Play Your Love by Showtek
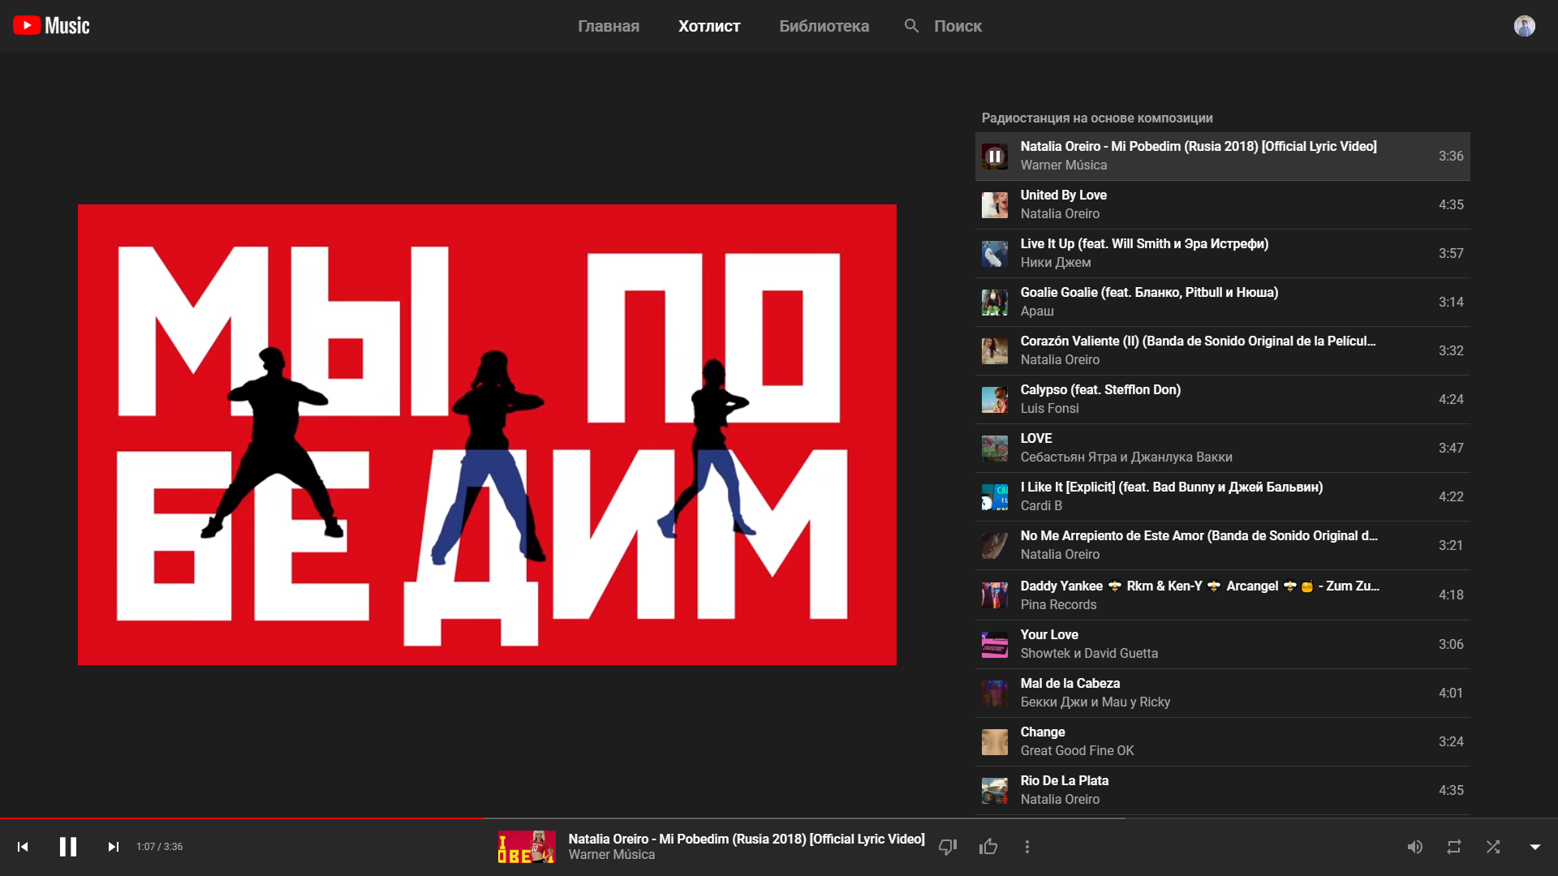Viewport: 1558px width, 876px height. 1222,645
